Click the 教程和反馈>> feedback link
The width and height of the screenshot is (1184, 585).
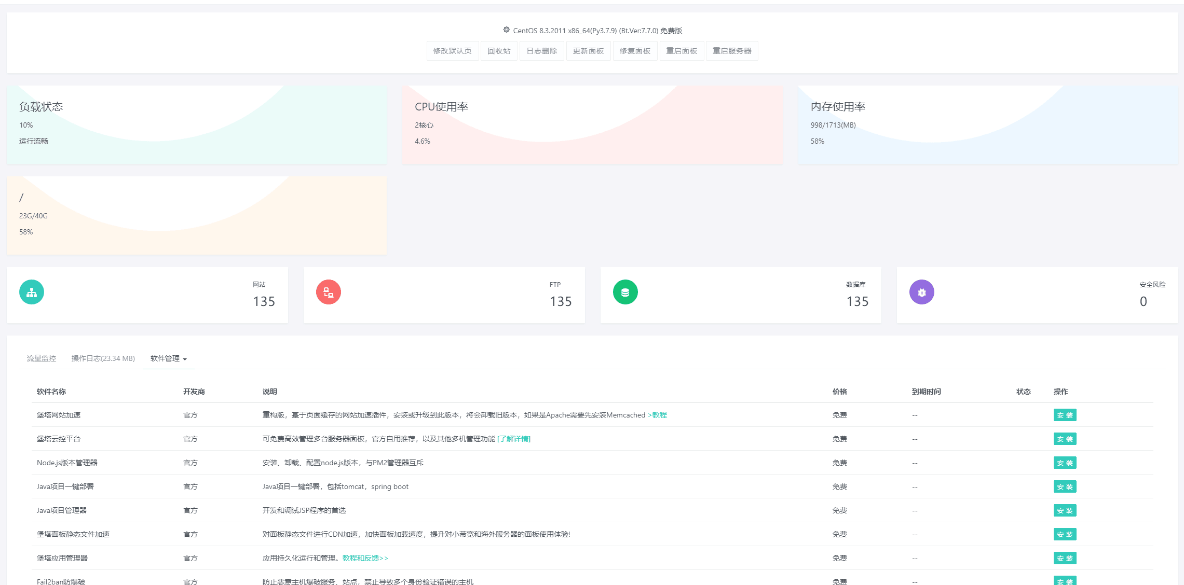pyautogui.click(x=365, y=558)
